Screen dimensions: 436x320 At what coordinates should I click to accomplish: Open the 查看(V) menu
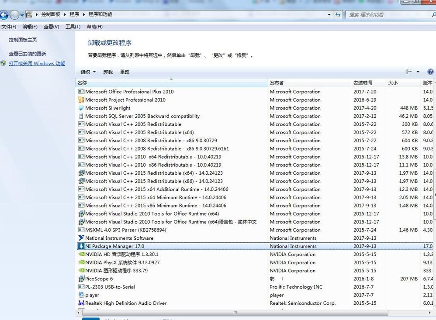coord(52,27)
